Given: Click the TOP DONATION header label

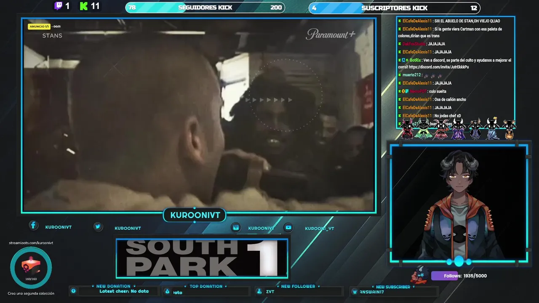Looking at the screenshot, I should click(206, 286).
